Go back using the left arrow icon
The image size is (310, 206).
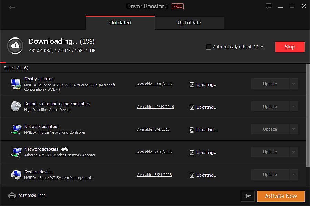point(12,7)
